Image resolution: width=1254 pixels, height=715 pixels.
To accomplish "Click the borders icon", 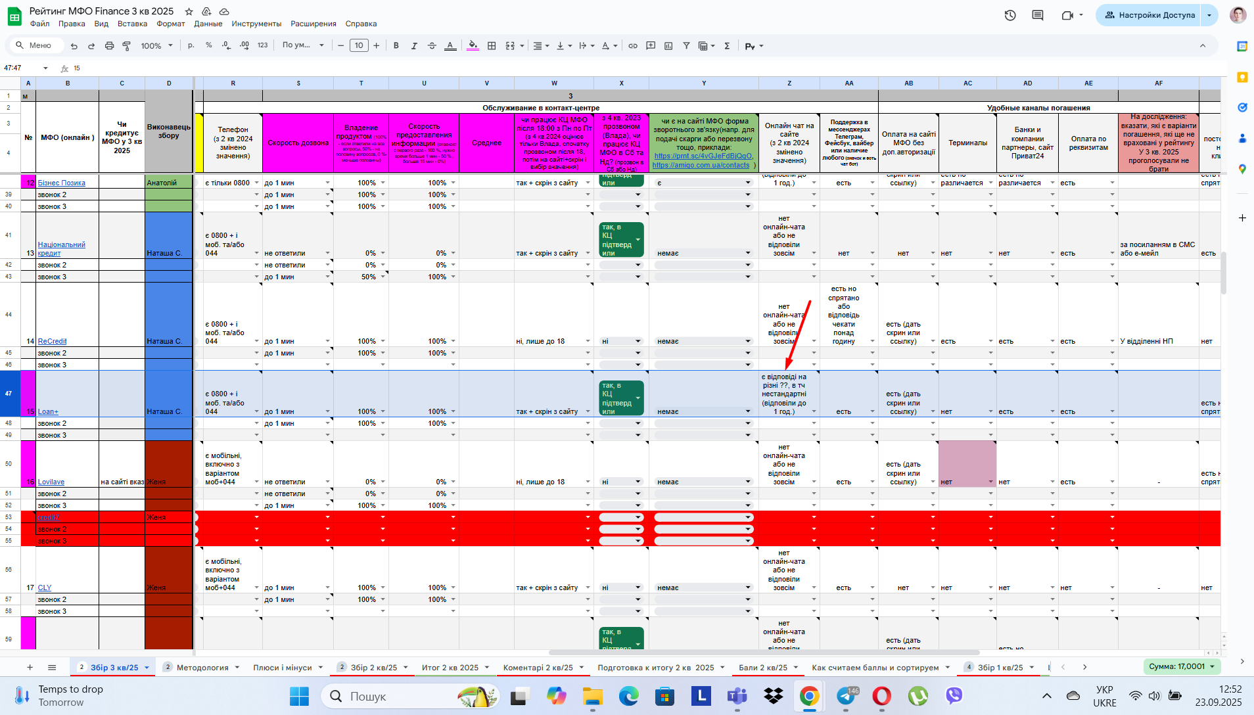I will [x=492, y=46].
